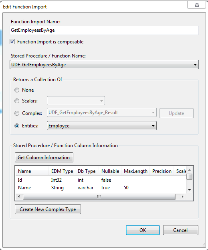Choose the Scalars radio button
Image resolution: width=208 pixels, height=250 pixels.
(x=17, y=101)
